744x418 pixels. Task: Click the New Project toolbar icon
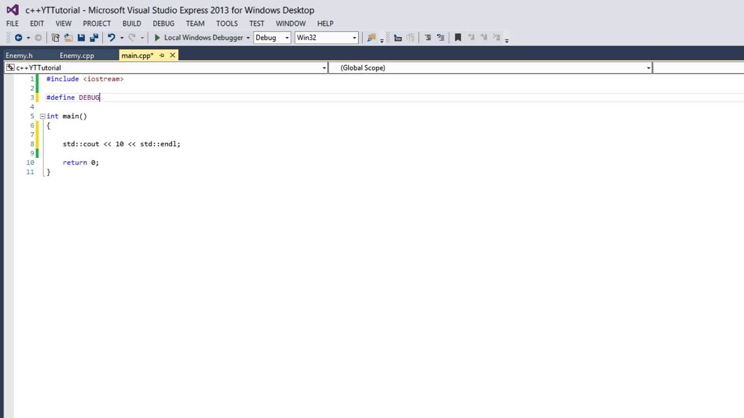[55, 38]
